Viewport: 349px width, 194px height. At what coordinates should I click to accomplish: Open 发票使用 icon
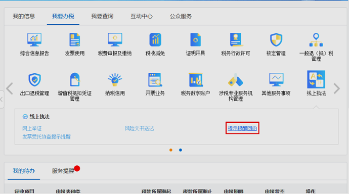(74, 39)
